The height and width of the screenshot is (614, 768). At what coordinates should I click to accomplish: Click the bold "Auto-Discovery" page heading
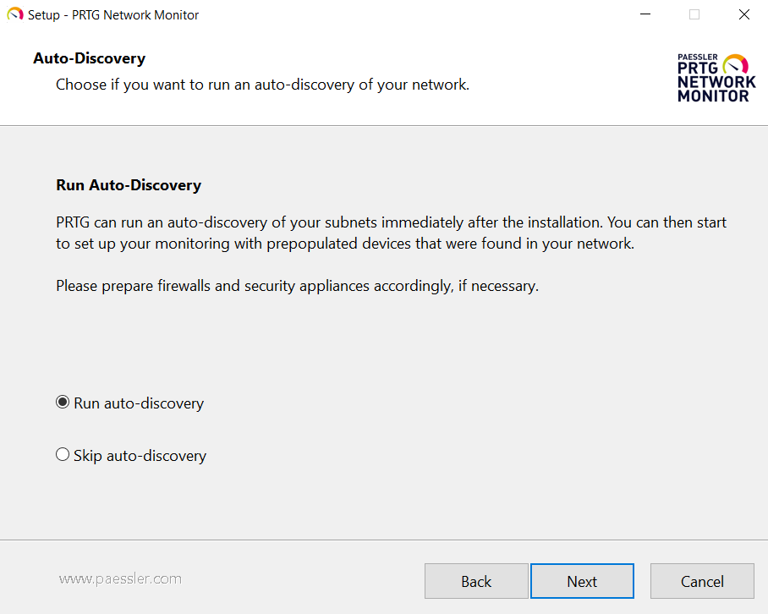pos(89,58)
